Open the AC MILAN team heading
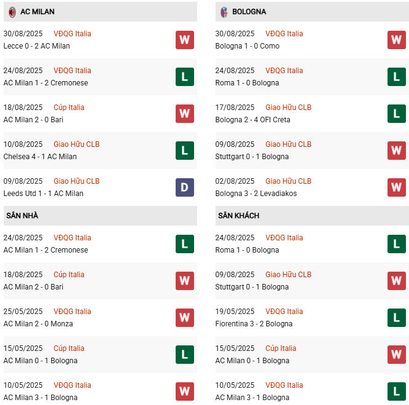 coord(37,12)
